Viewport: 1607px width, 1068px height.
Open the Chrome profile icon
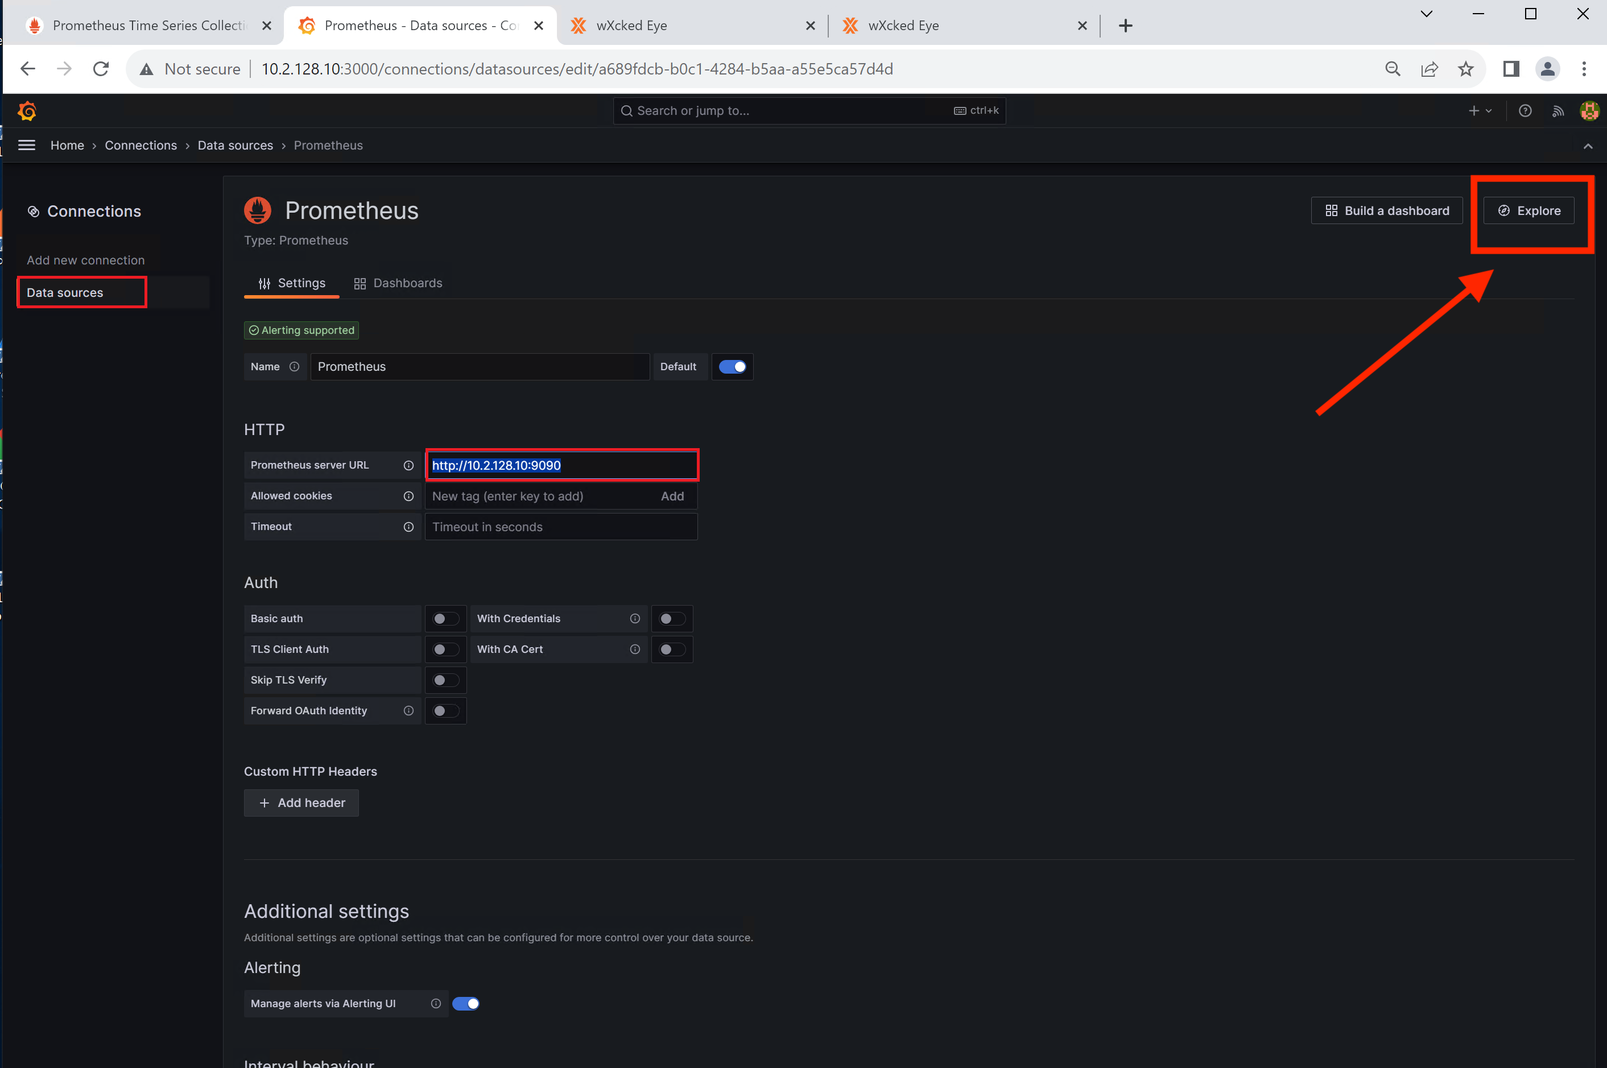coord(1548,69)
